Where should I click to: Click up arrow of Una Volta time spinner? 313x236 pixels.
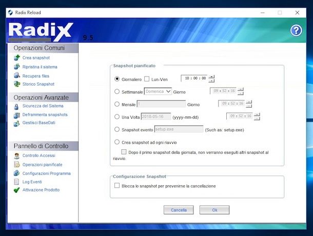(x=257, y=114)
